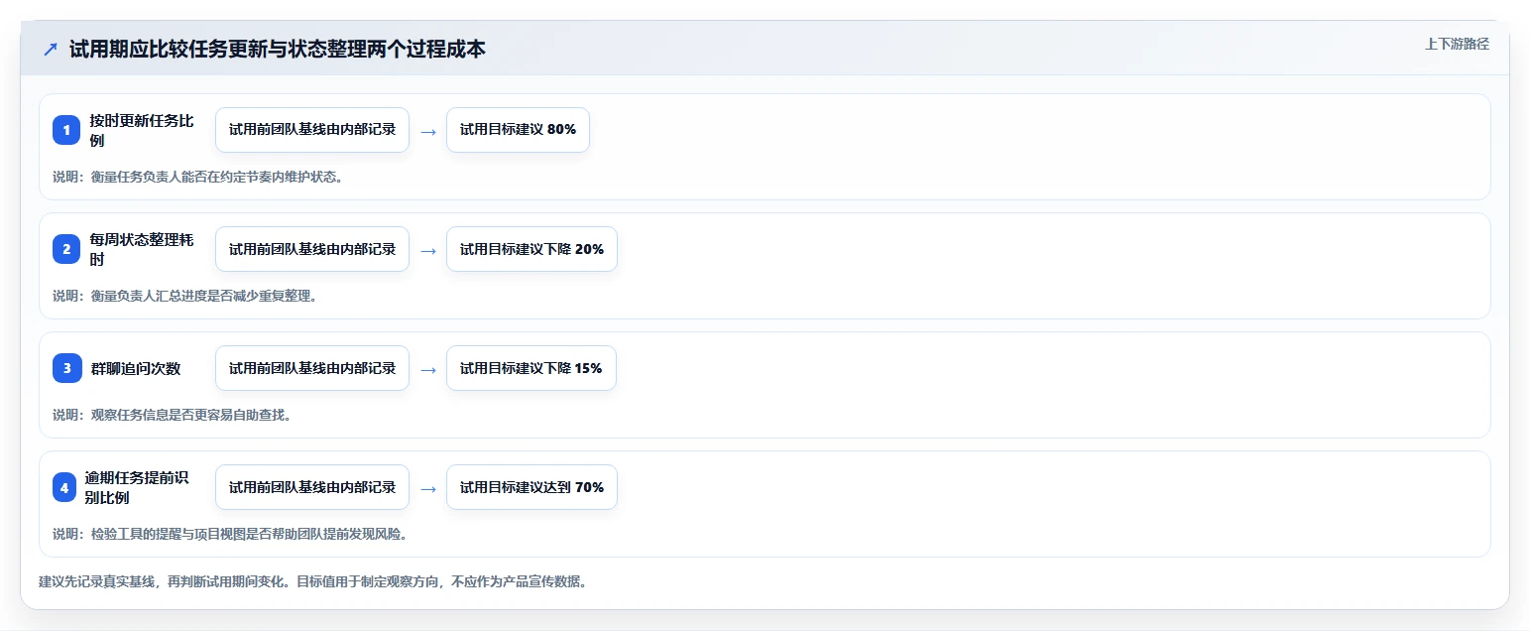Click the arrow in the 按时更新任务比例 row

pyautogui.click(x=428, y=131)
